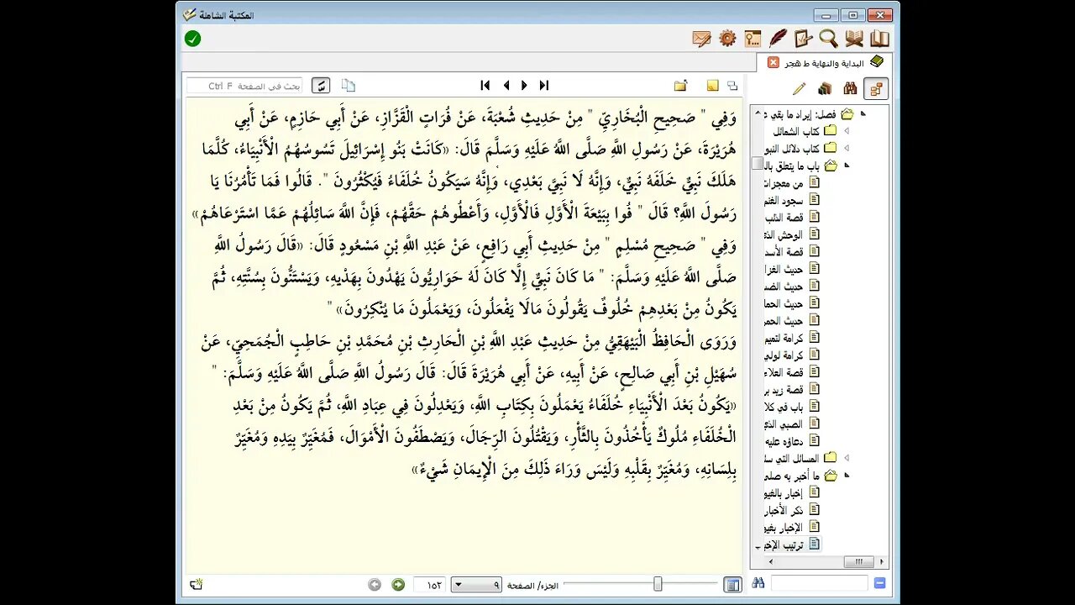
Task: Go to the previous page arrow
Action: [506, 85]
